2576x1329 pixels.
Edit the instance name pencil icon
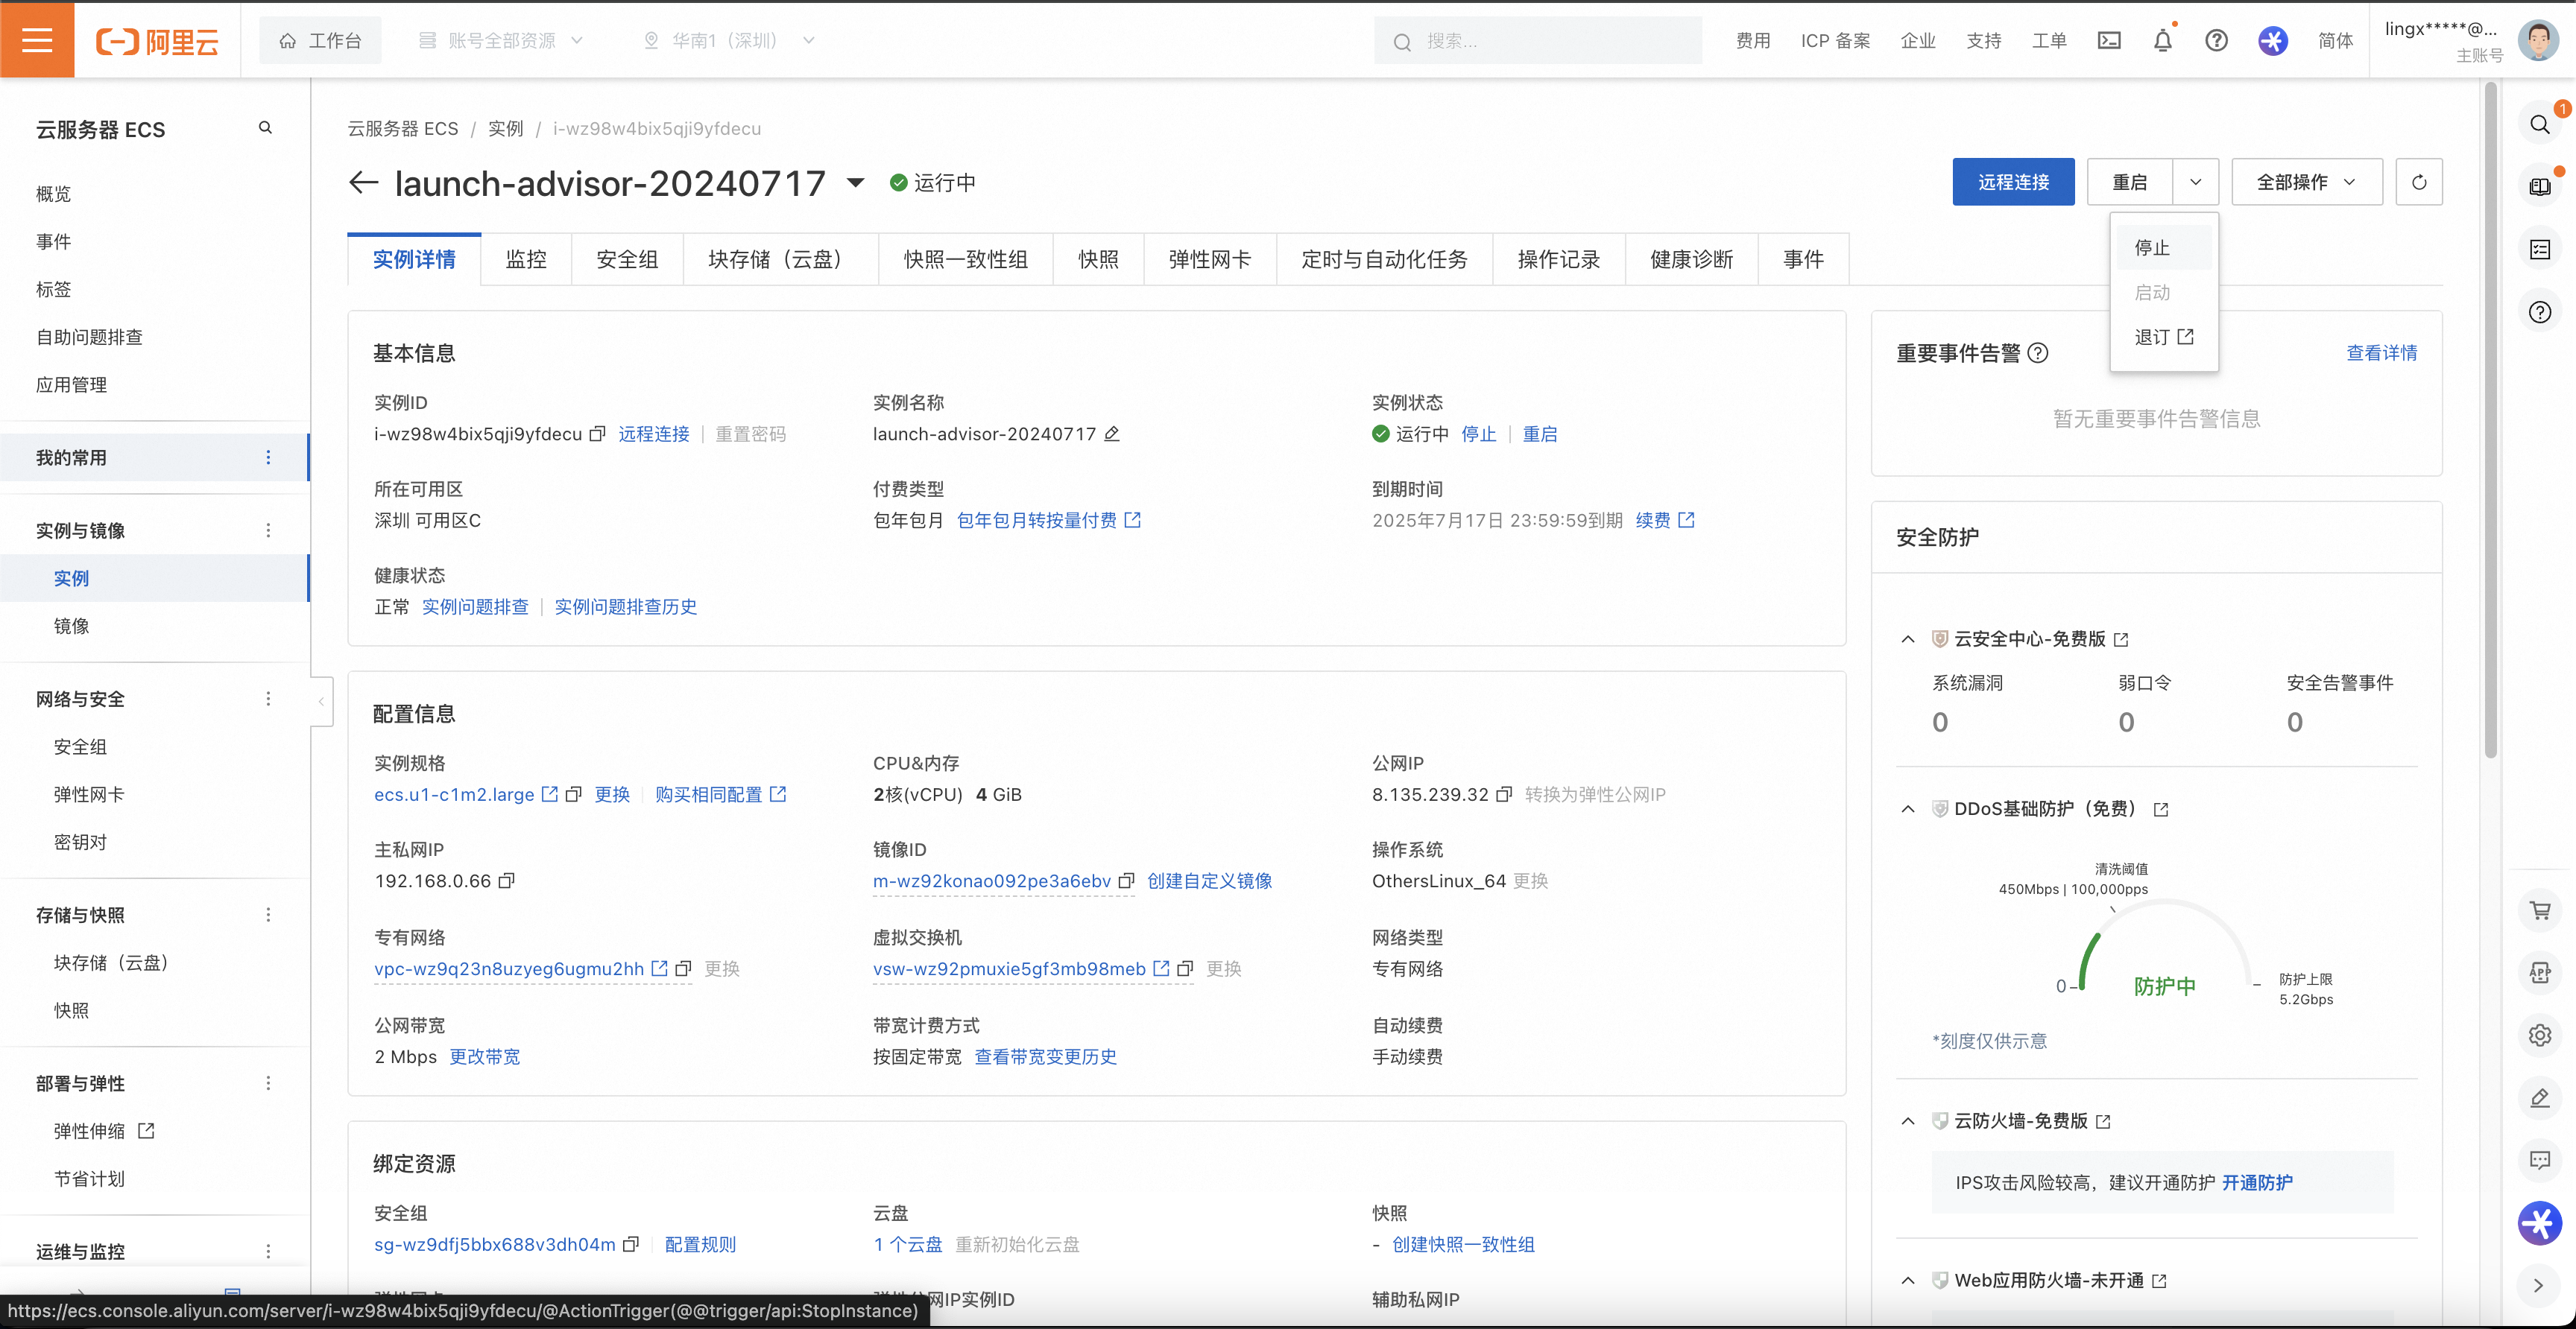coord(1111,434)
